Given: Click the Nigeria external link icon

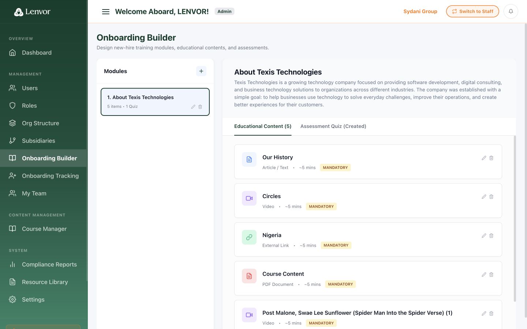Looking at the screenshot, I should [249, 237].
